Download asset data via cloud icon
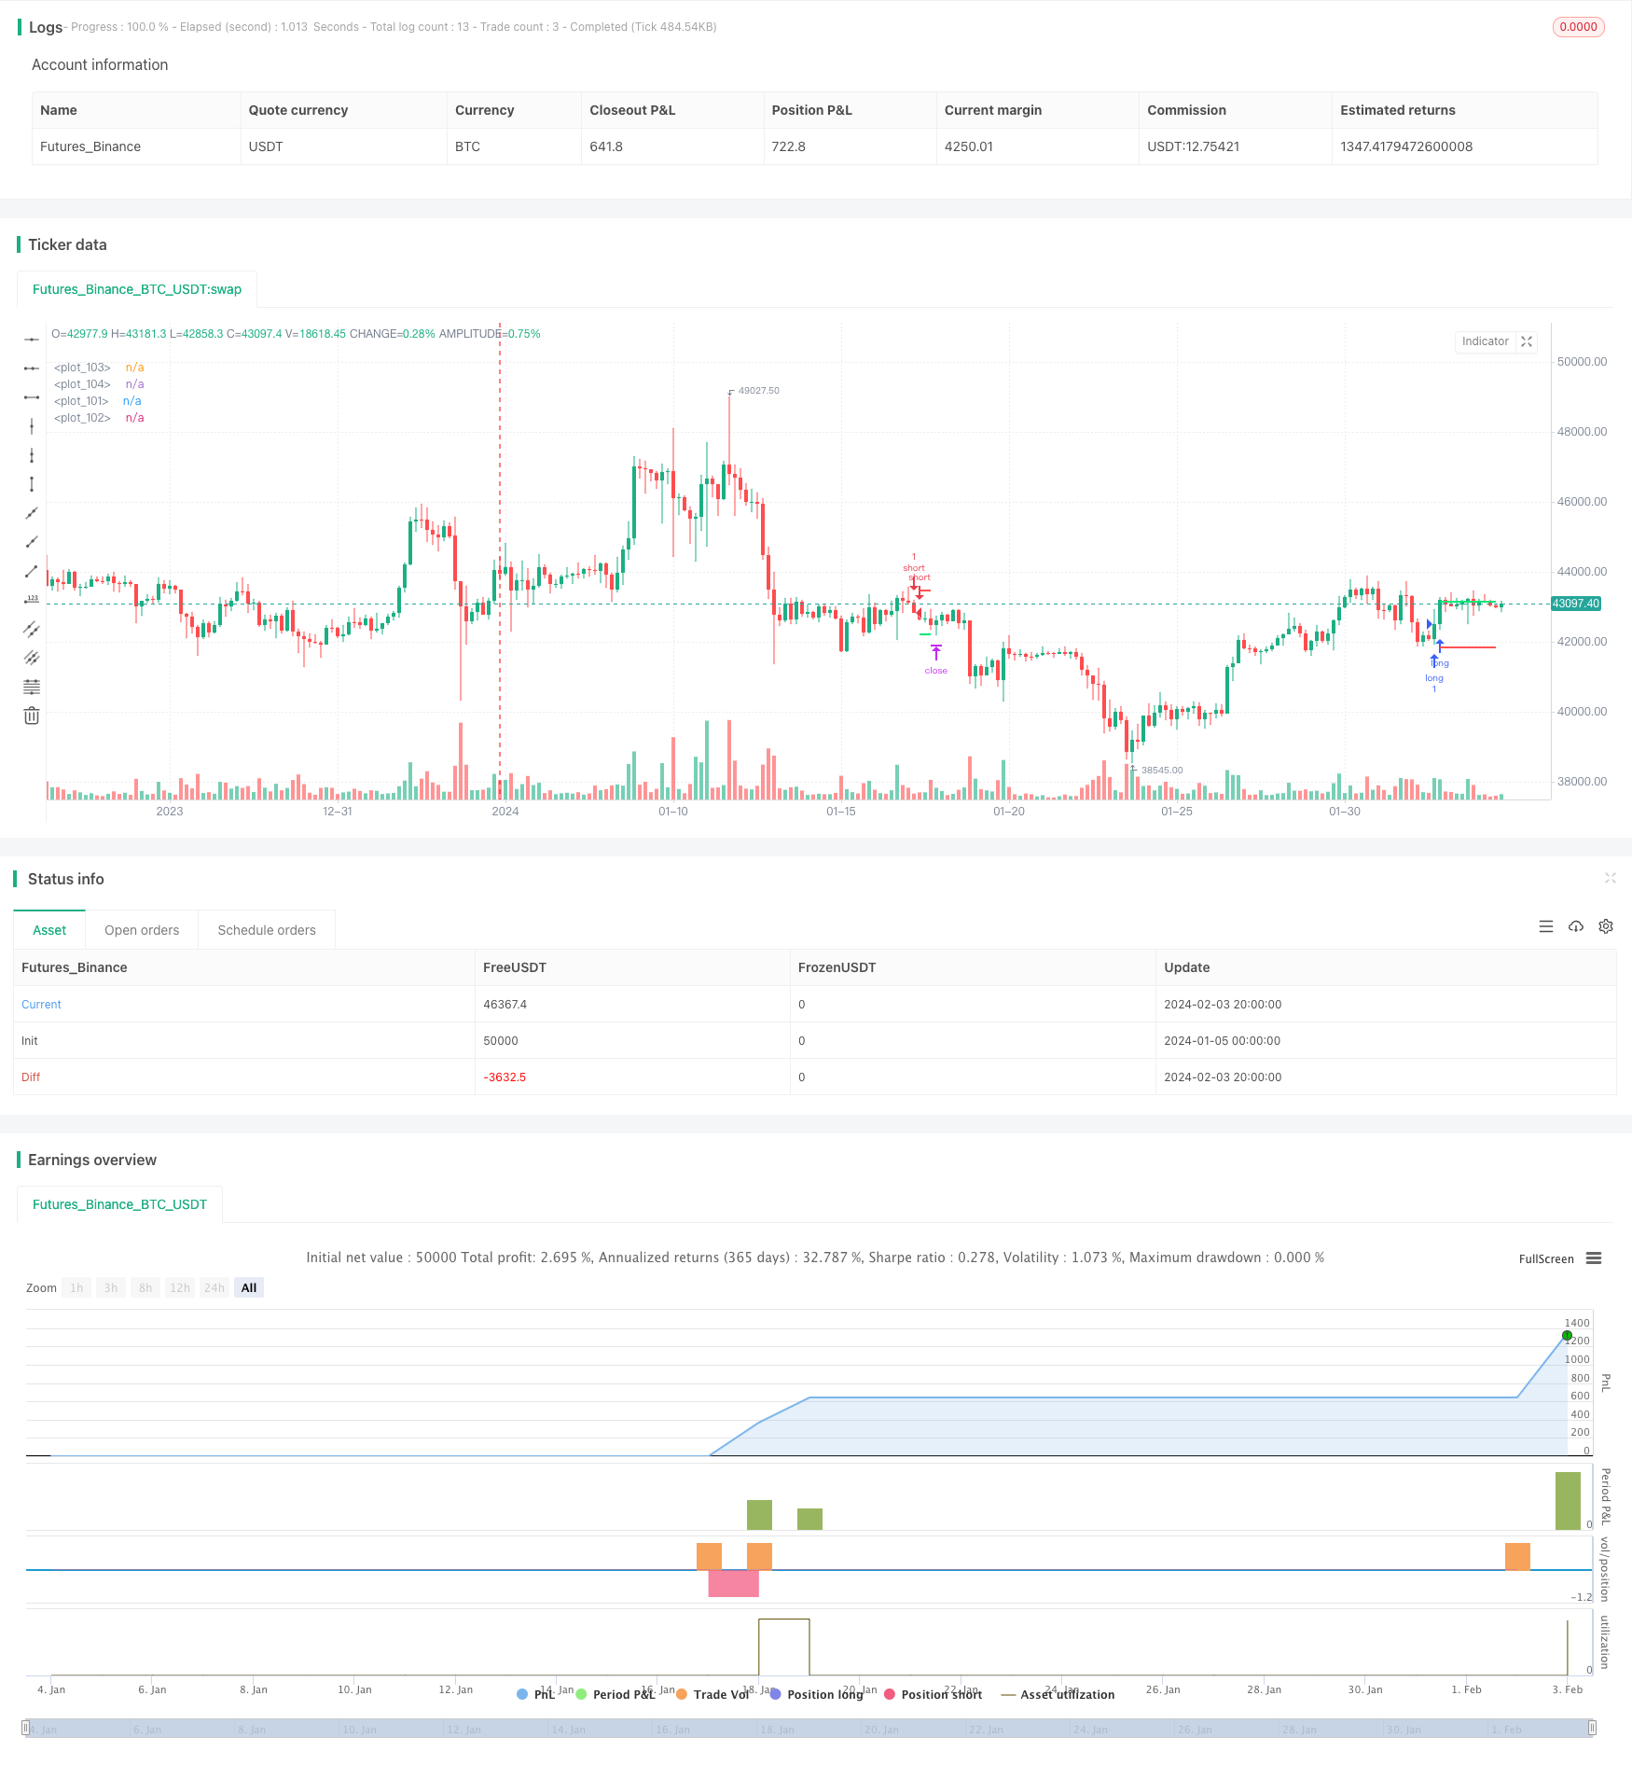 (1576, 926)
